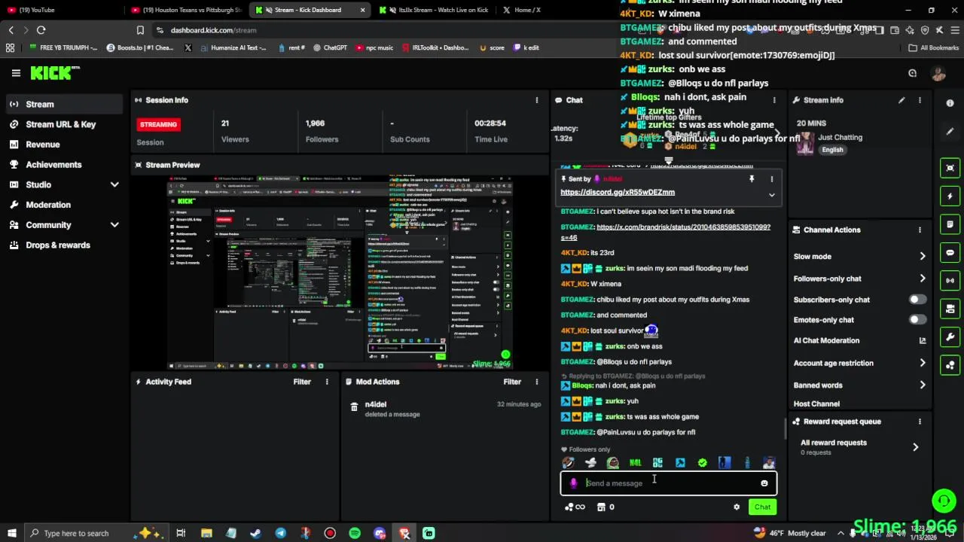
Task: Toggle Emotes-only chat
Action: [x=917, y=320]
